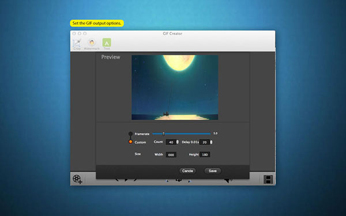Focus the Height input field
Image resolution: width=346 pixels, height=216 pixels.
coord(205,155)
